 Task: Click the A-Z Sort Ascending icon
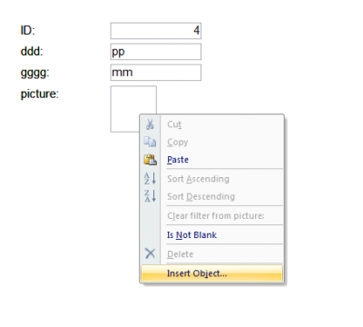[x=150, y=178]
